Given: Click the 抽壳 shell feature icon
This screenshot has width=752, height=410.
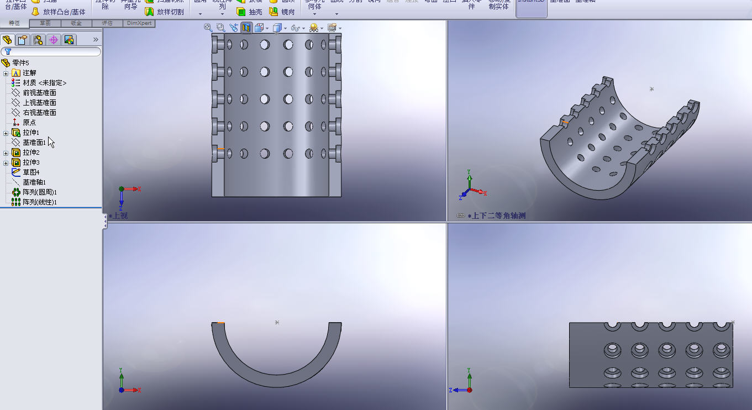Looking at the screenshot, I should point(241,12).
